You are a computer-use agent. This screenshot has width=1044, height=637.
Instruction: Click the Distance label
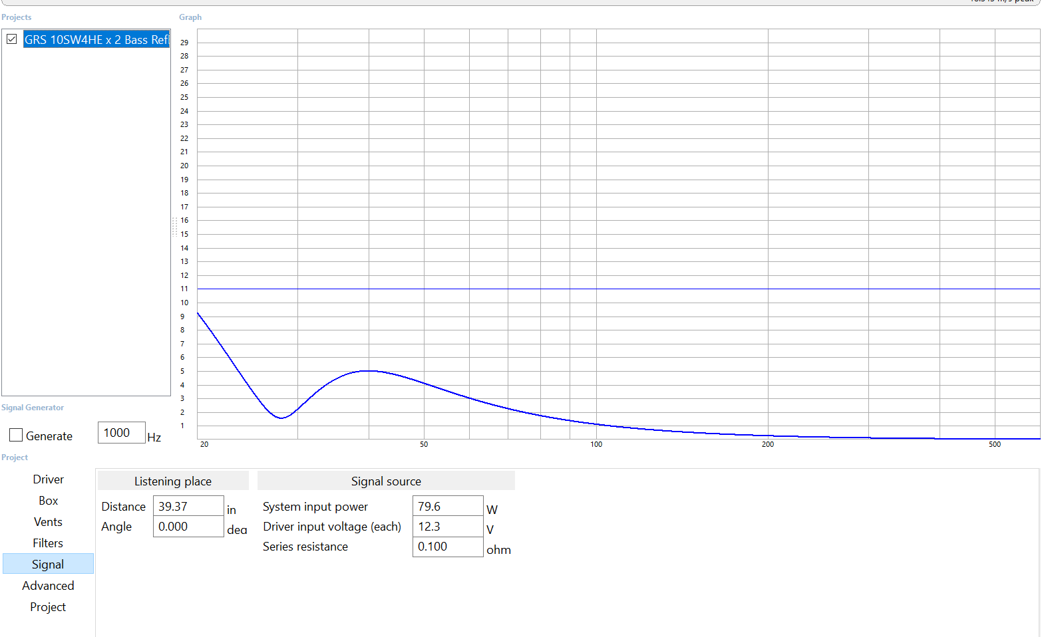click(123, 507)
